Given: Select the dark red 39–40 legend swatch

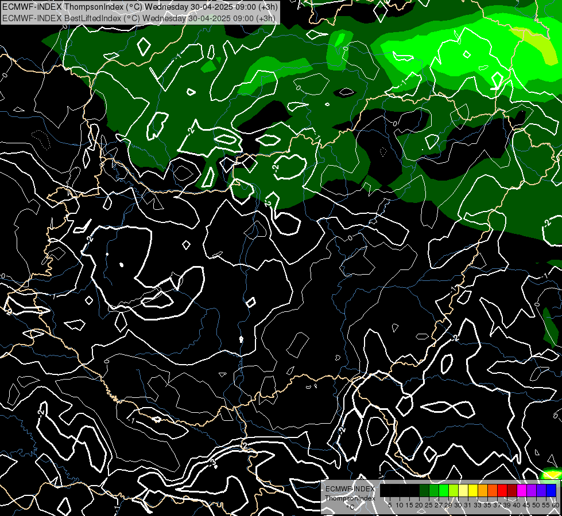Looking at the screenshot, I should (x=512, y=490).
